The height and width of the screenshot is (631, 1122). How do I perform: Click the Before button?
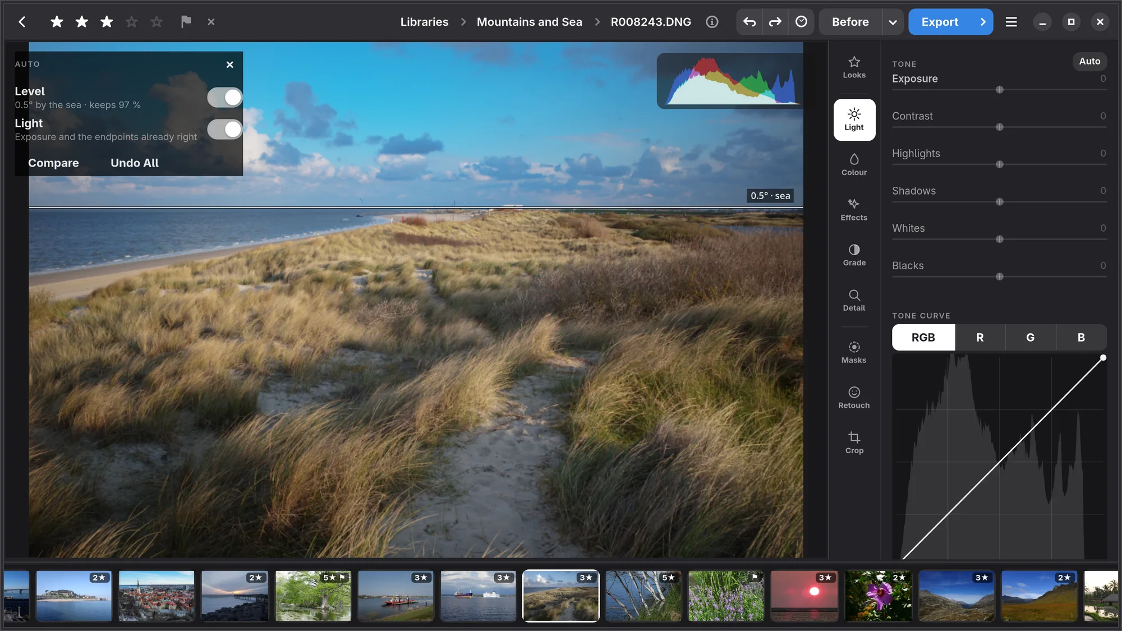click(x=850, y=22)
